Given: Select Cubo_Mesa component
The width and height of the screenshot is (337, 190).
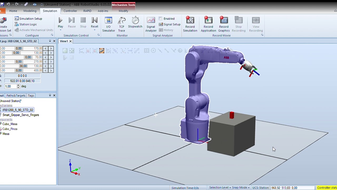Looking at the screenshot, I should click(x=10, y=124).
